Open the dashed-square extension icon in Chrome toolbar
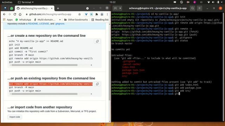This screenshot has height=126, width=225. click(91, 14)
